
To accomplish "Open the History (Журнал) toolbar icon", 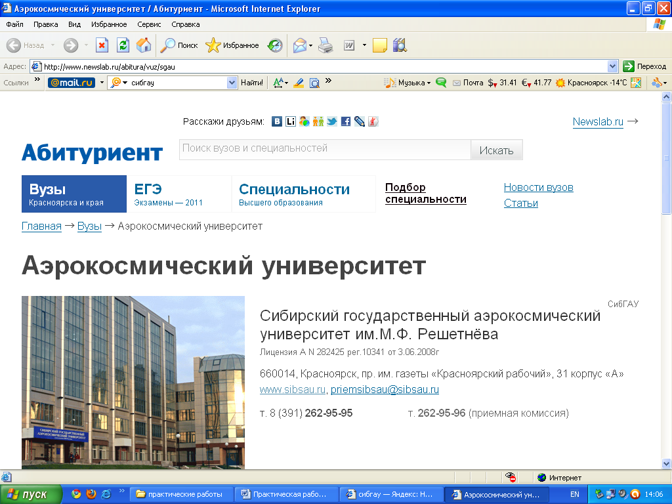I will 275,45.
